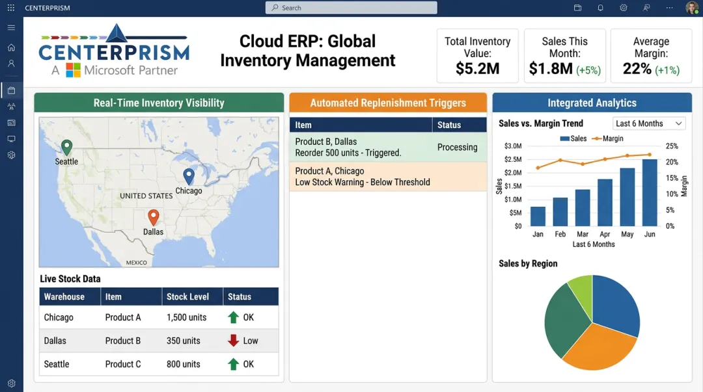Open the people group sidebar icon
This screenshot has width=703, height=392.
11,107
